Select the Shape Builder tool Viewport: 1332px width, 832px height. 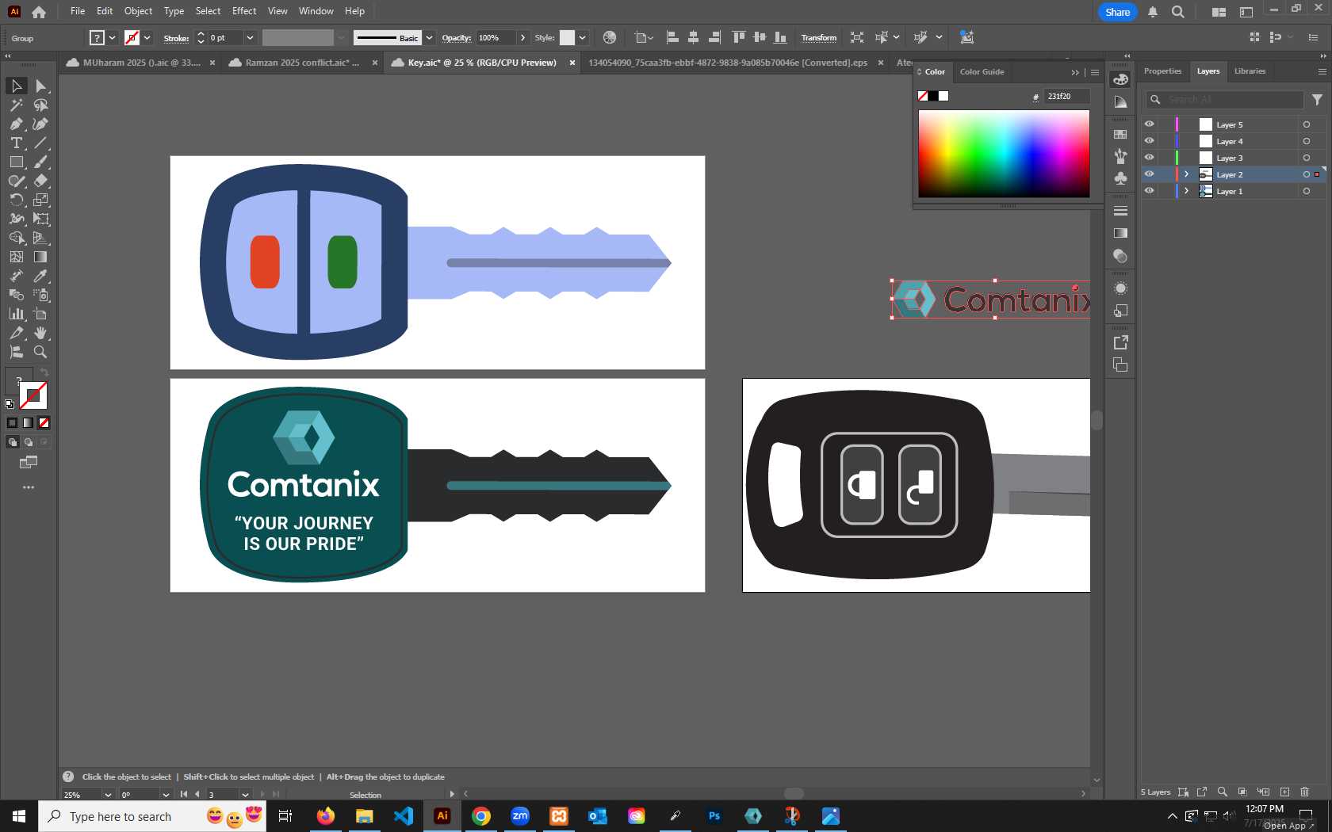(16, 238)
